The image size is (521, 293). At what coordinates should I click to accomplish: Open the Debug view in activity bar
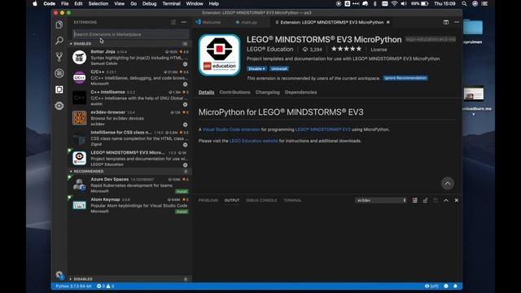coord(59,73)
